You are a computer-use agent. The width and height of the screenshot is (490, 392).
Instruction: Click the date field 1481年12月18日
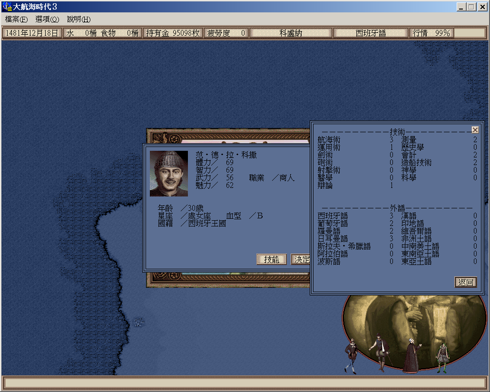[32, 33]
